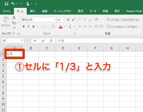Click the Redo arrow icon

(21, 4)
